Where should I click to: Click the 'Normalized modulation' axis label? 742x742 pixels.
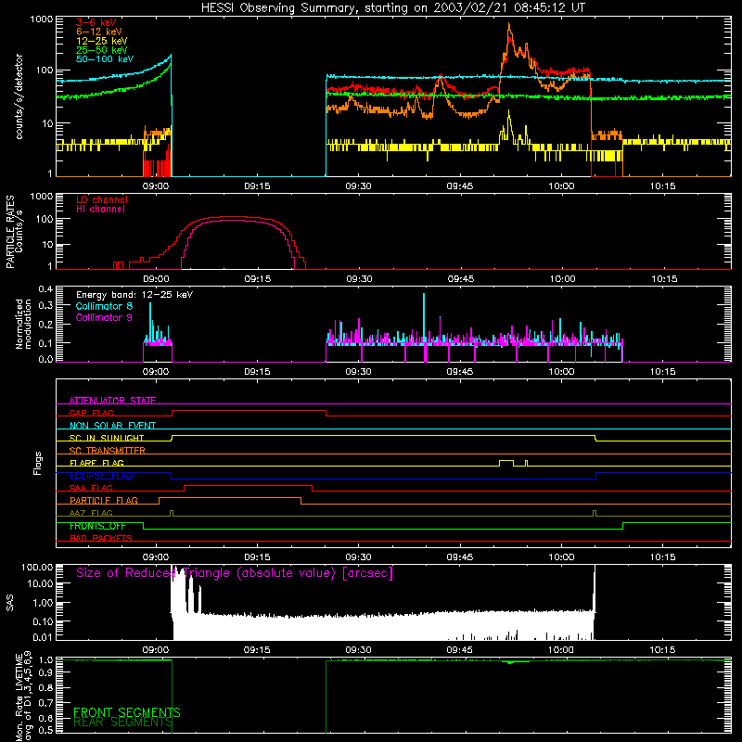pyautogui.click(x=23, y=324)
